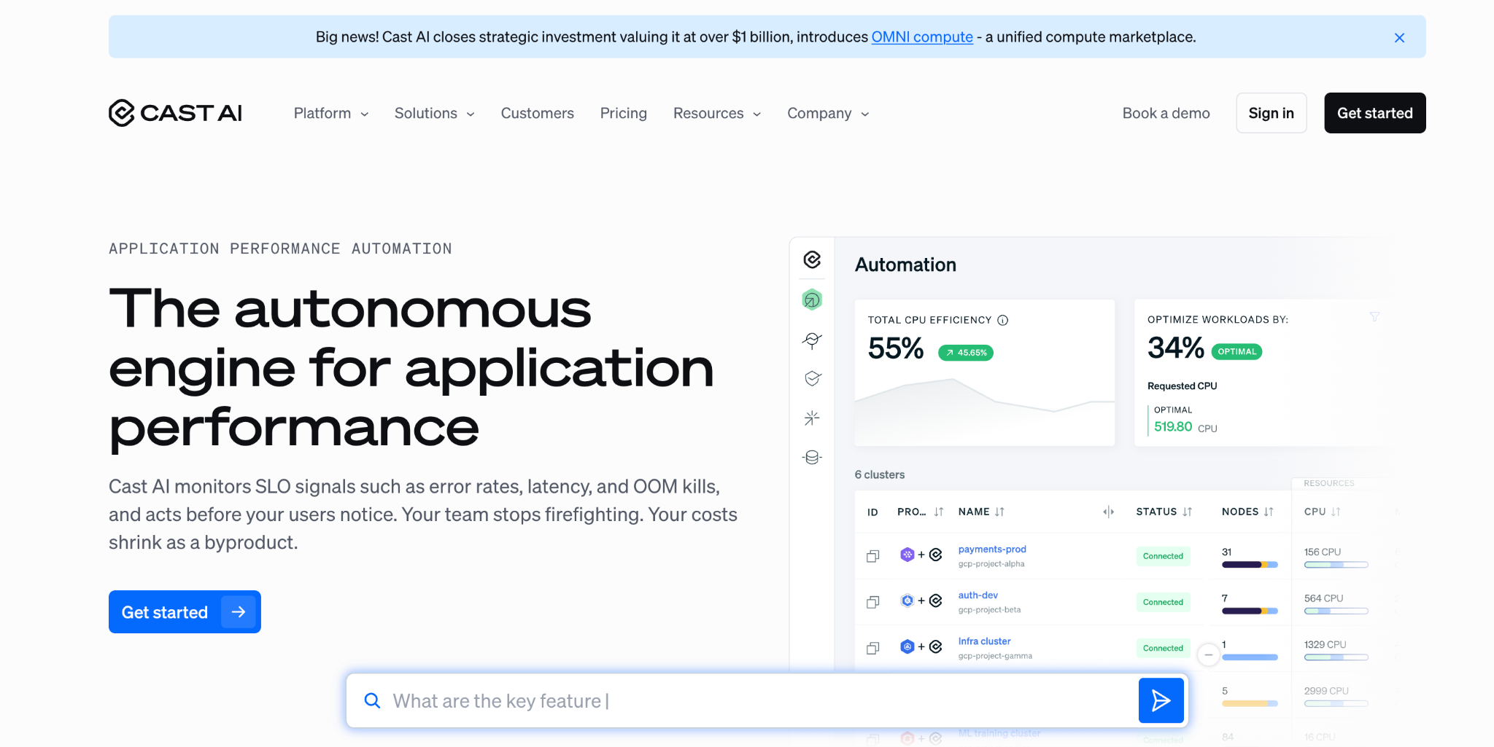Select the sparkle sidebar icon
Image resolution: width=1494 pixels, height=747 pixels.
pyautogui.click(x=812, y=418)
